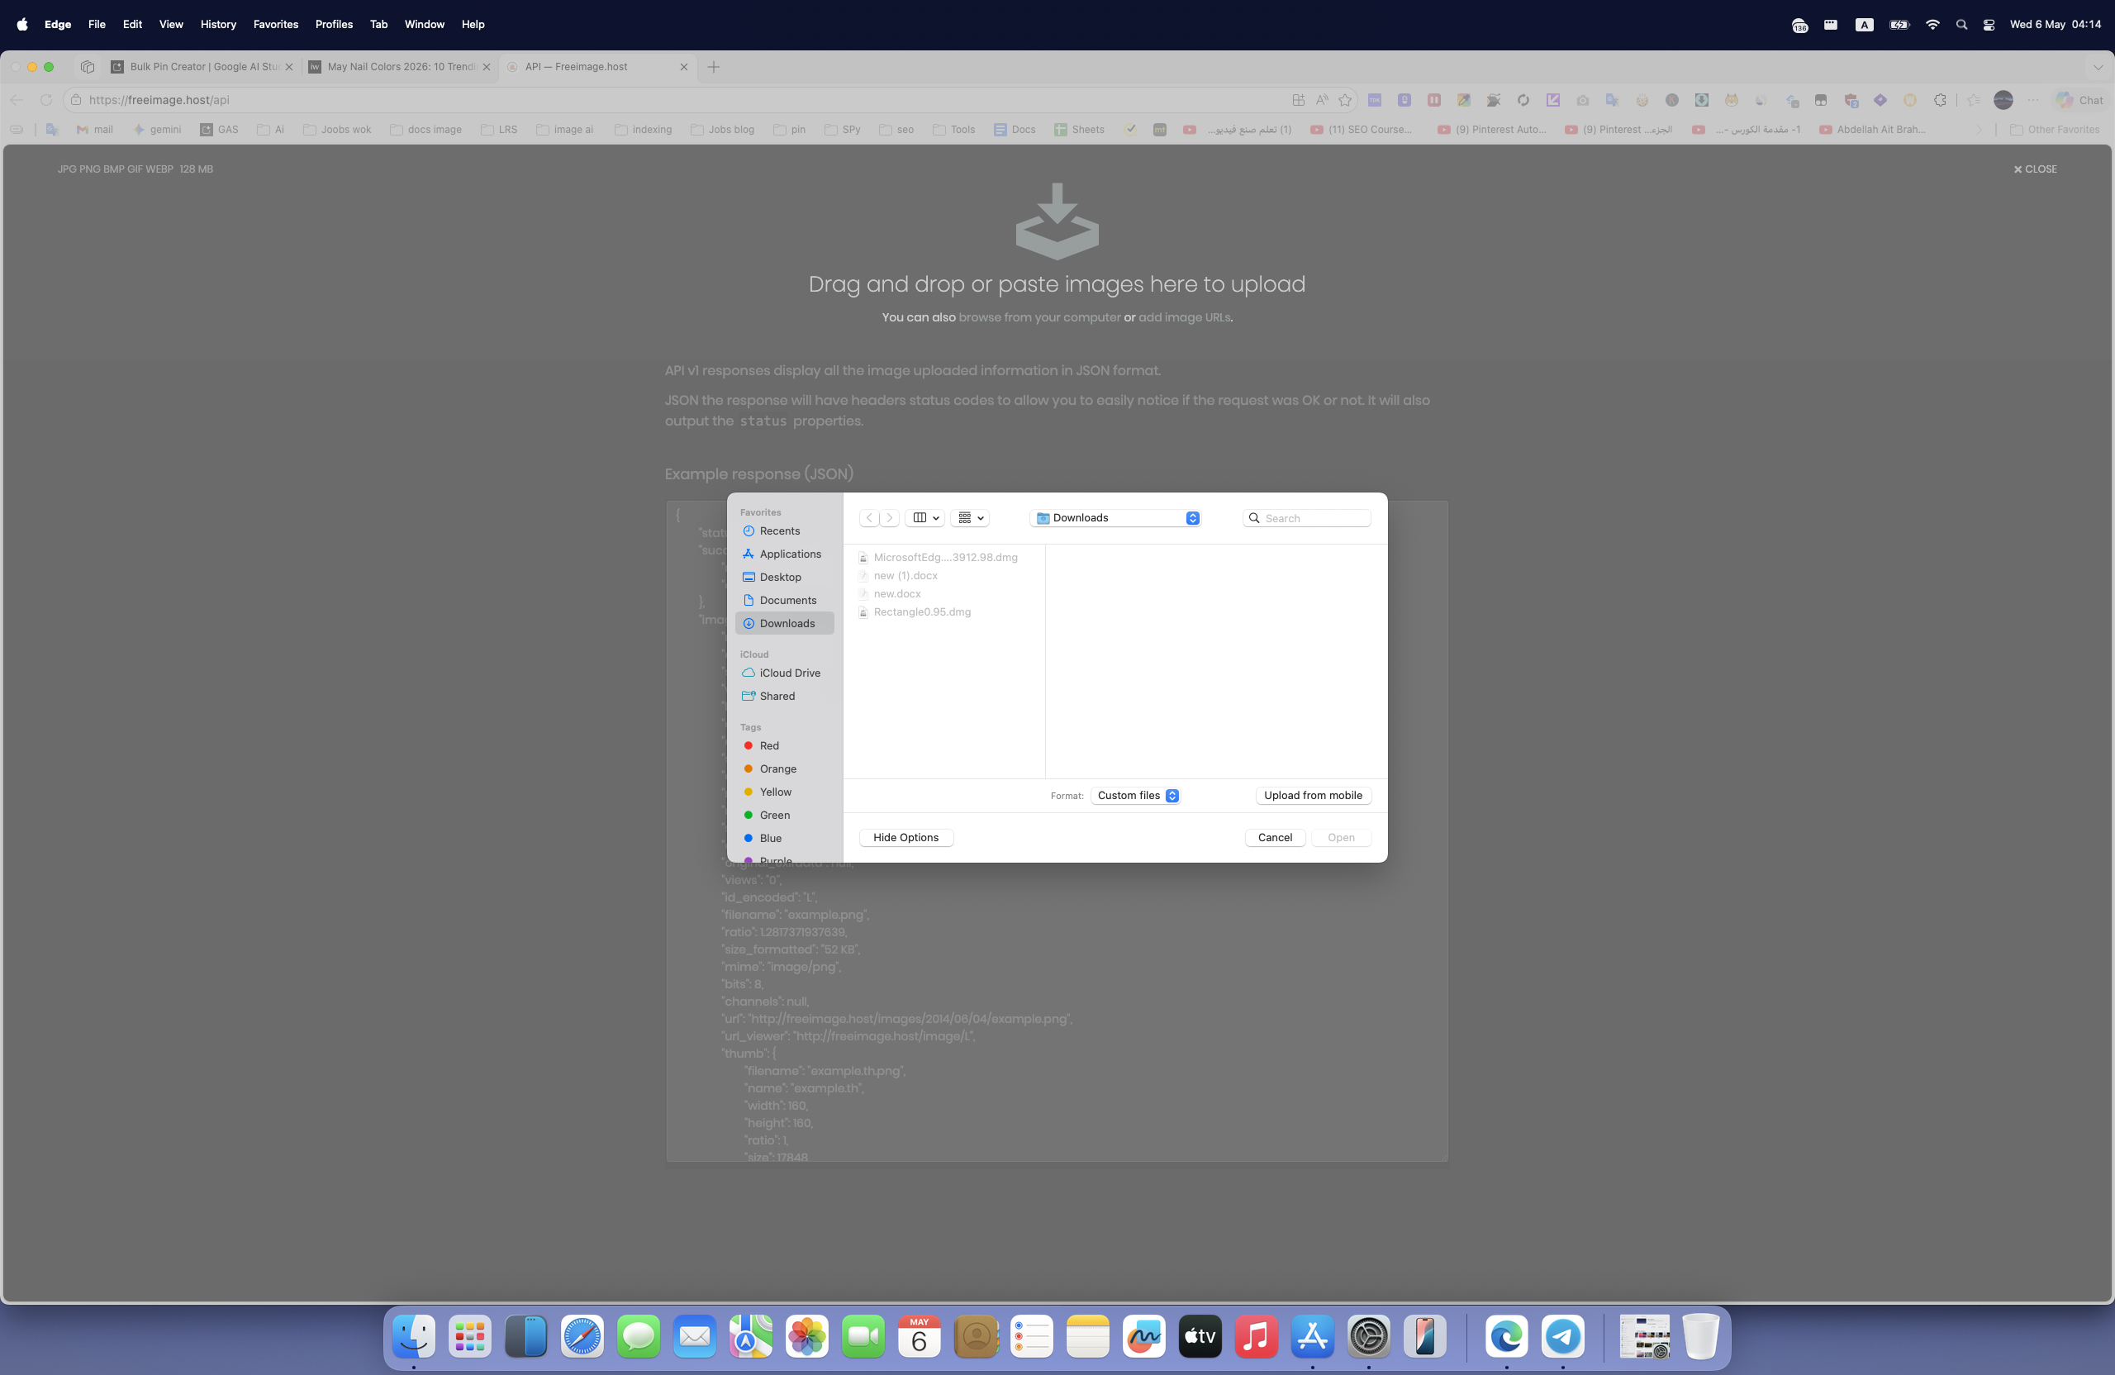Image resolution: width=2115 pixels, height=1375 pixels.
Task: Click the address bar URL field
Action: click(675, 99)
